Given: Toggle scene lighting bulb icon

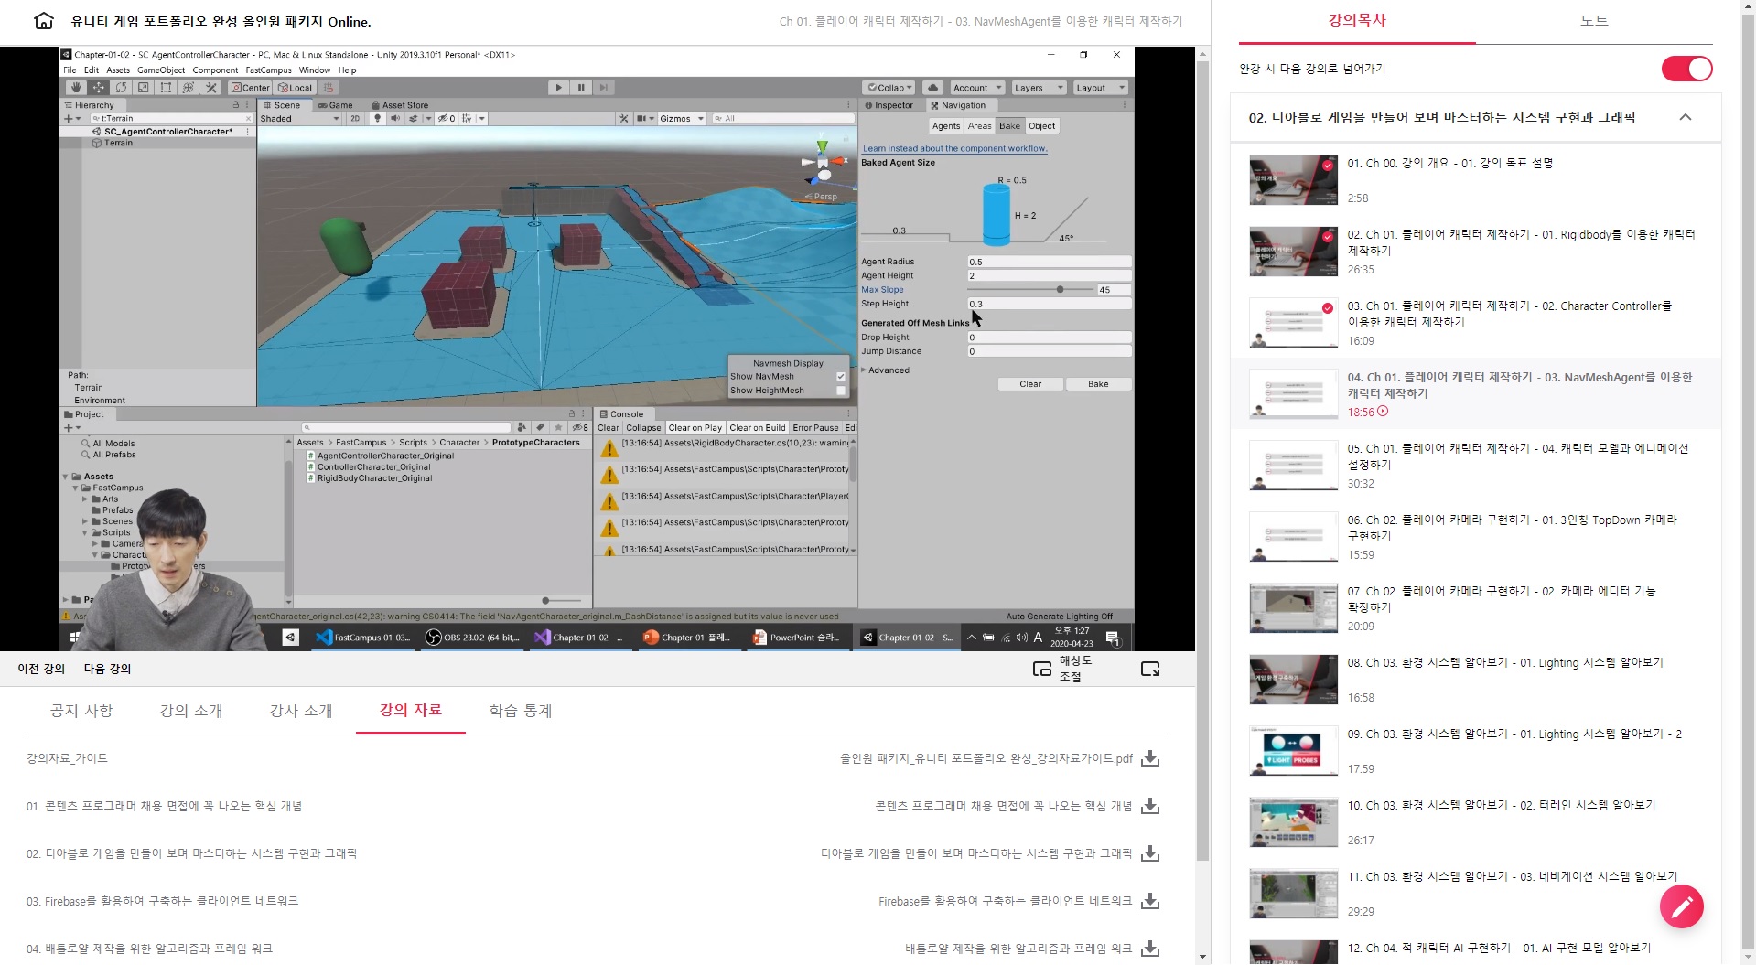Looking at the screenshot, I should (x=377, y=118).
